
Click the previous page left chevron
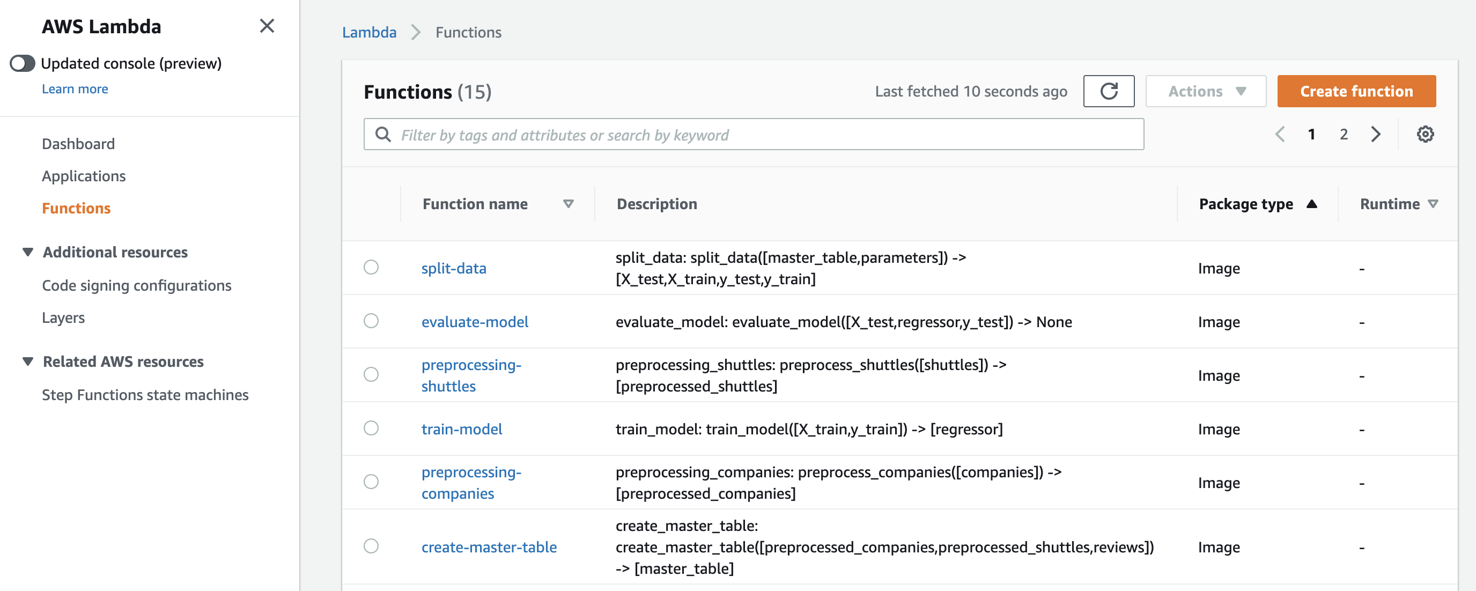[x=1280, y=135]
